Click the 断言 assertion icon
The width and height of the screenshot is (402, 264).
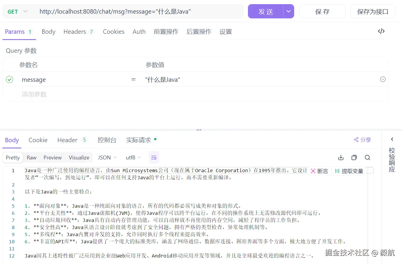pos(319,171)
